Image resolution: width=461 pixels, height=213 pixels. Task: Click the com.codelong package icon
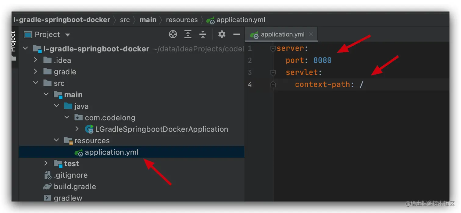[78, 117]
